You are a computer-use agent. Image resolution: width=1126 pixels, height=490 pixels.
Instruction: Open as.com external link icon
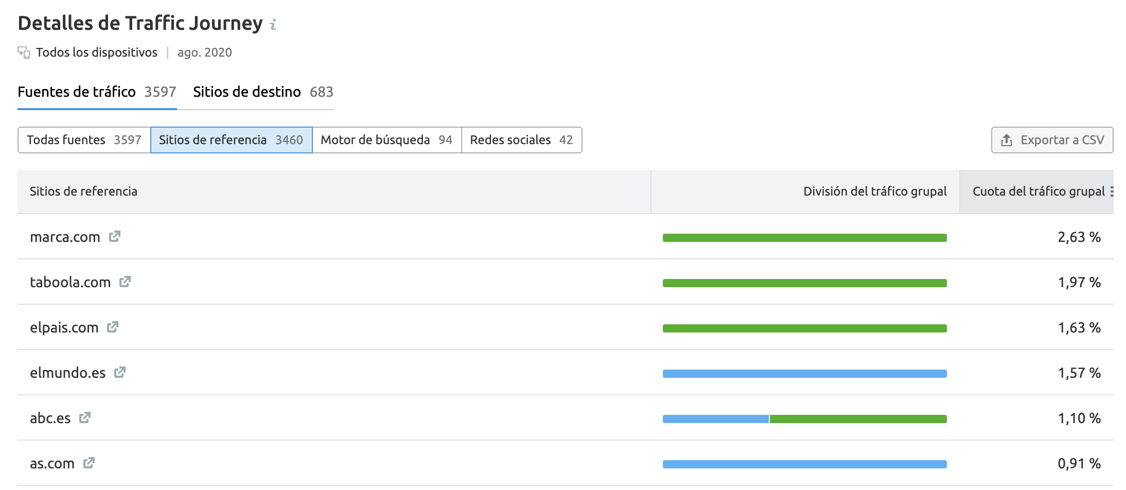click(89, 463)
